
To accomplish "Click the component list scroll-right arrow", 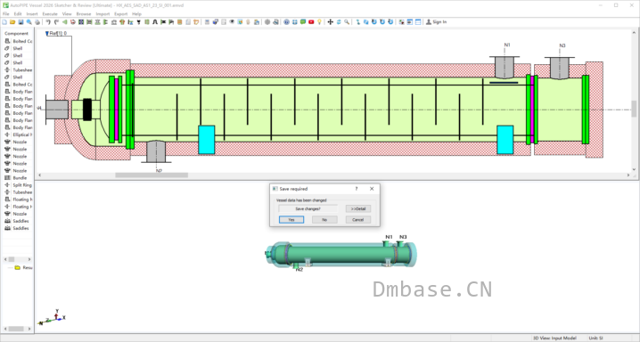I will point(29,260).
